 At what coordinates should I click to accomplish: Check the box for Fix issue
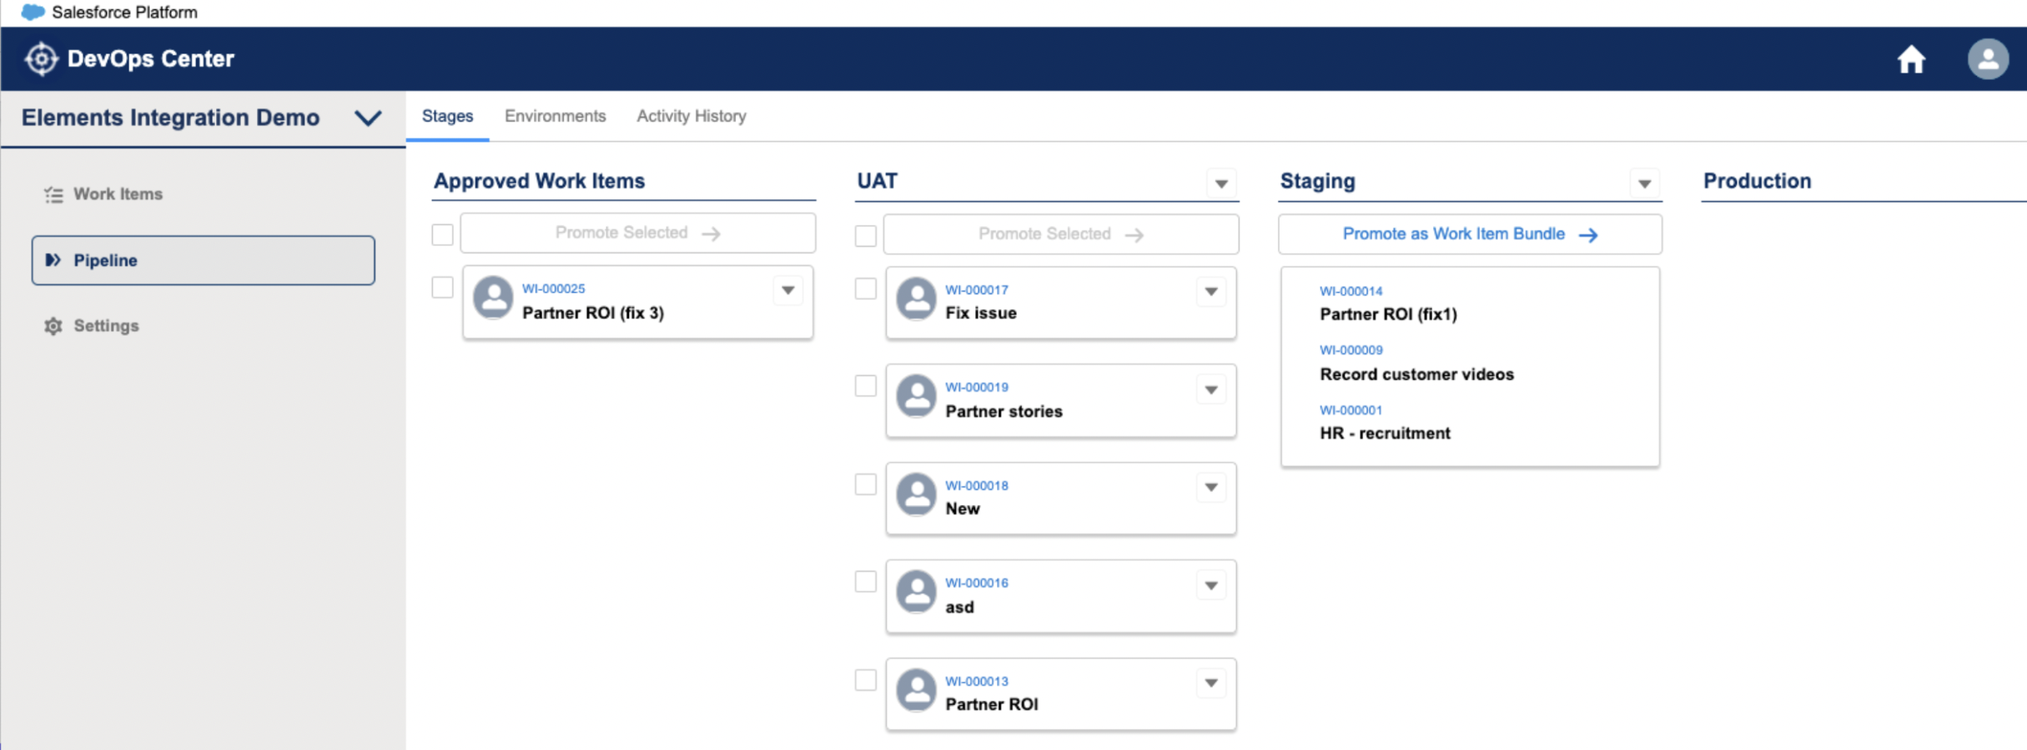[x=866, y=289]
